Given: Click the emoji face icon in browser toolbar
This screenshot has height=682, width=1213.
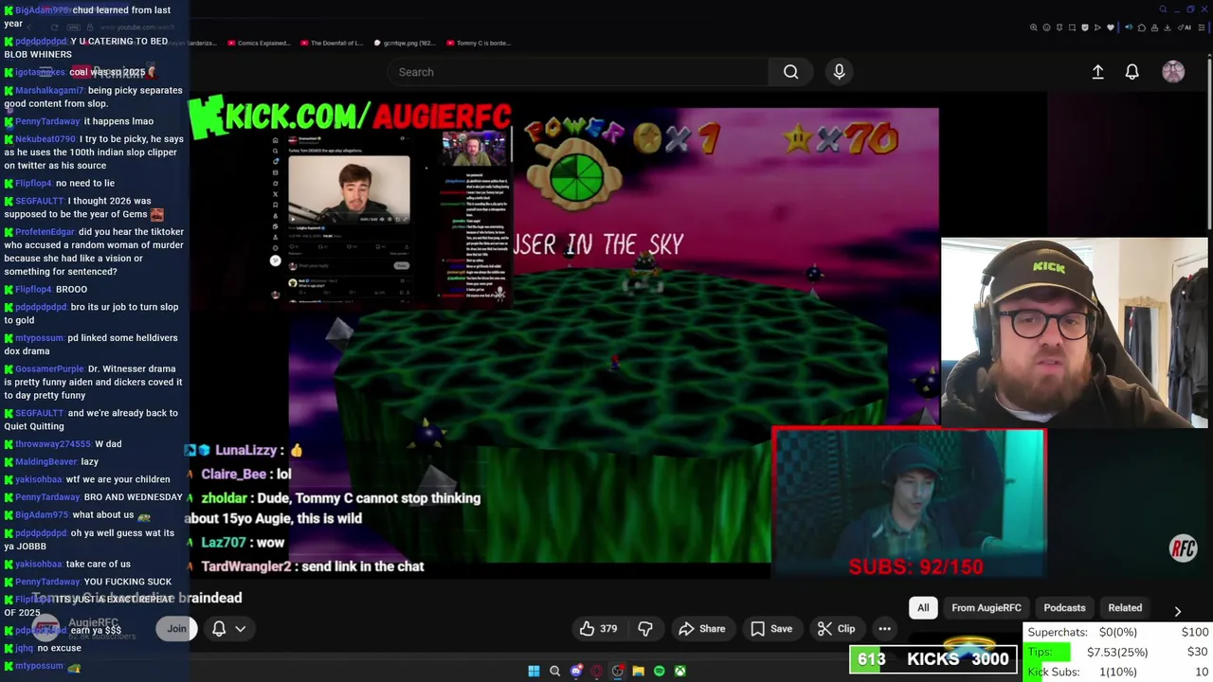Looking at the screenshot, I should pos(1046,27).
